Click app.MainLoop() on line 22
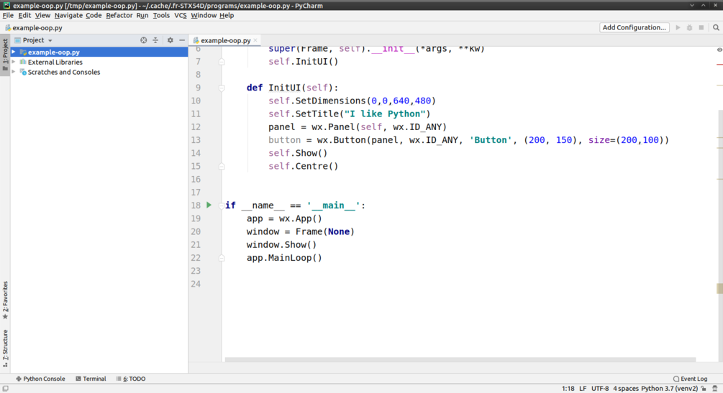This screenshot has height=393, width=723. click(x=284, y=257)
